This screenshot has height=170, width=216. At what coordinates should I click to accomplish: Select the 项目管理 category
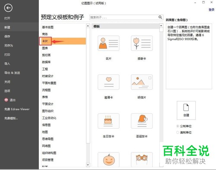tap(48, 160)
